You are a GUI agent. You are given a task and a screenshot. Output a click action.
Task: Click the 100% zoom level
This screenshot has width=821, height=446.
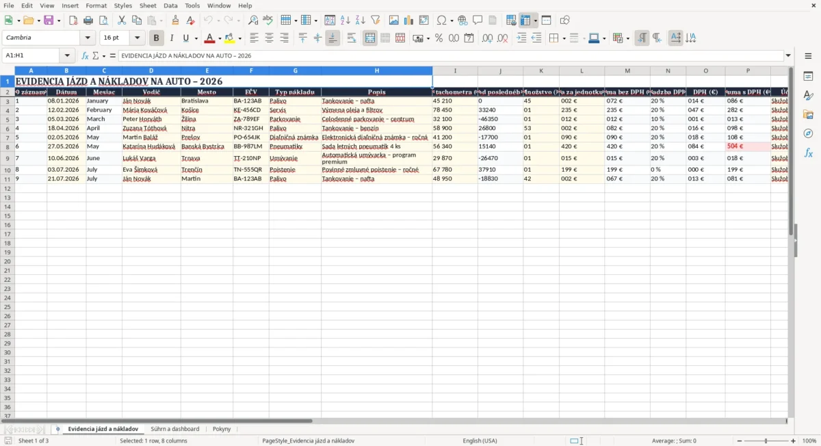pos(809,441)
